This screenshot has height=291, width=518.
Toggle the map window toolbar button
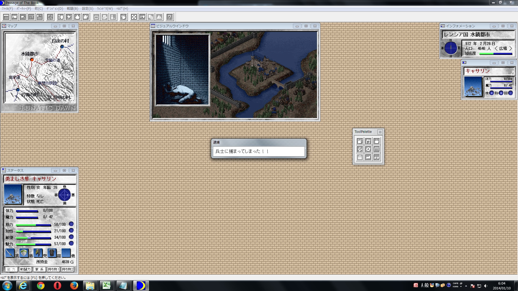pyautogui.click(x=23, y=17)
